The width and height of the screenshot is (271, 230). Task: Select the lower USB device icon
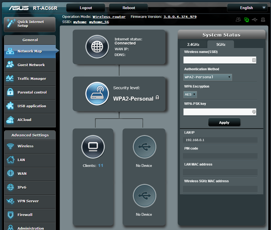tap(145, 195)
